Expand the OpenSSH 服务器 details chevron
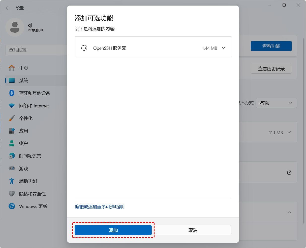 (223, 48)
